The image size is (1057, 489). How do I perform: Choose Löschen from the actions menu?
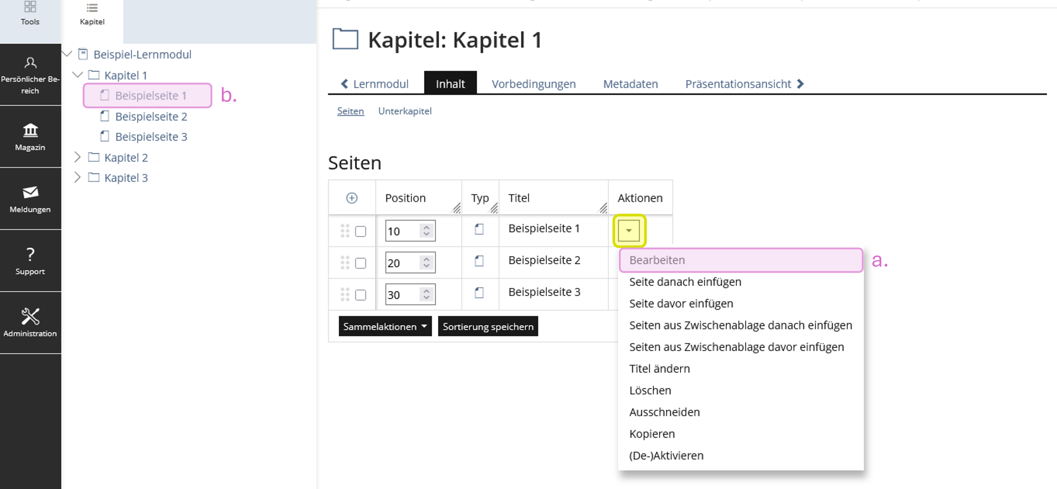(650, 390)
